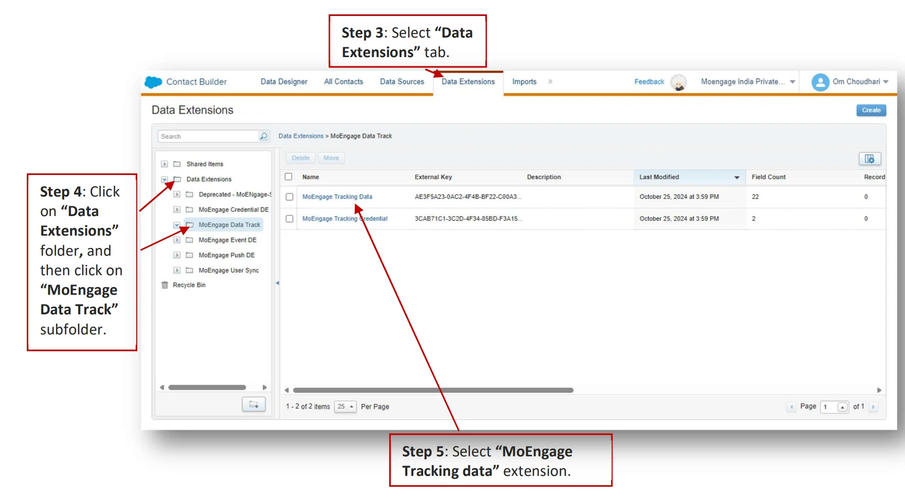This screenshot has height=498, width=905.
Task: Open the MoEngage Tracking Data extension link
Action: point(337,197)
